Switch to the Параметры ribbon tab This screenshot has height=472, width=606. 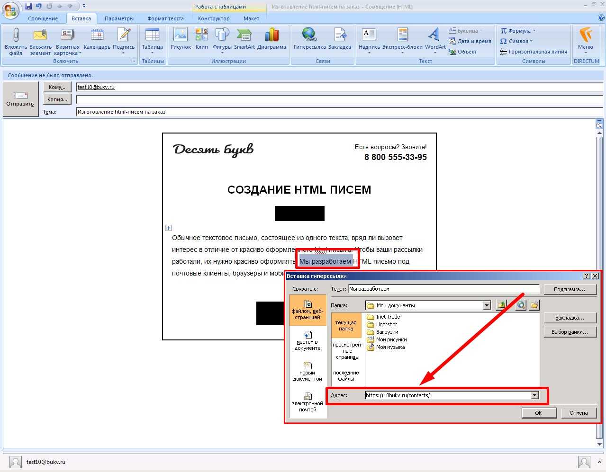point(119,18)
